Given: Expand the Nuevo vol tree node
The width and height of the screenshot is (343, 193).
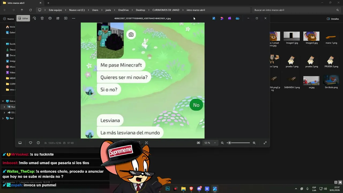Looking at the screenshot, I should [x=4, y=107].
